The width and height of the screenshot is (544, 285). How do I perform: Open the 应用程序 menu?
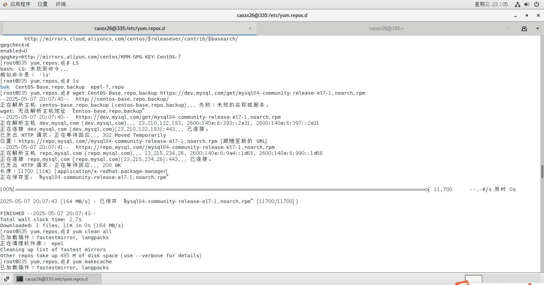coord(20,4)
